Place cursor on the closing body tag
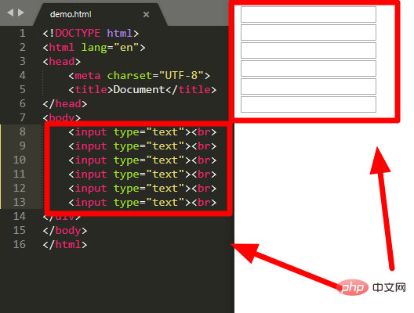The width and height of the screenshot is (414, 313). pyautogui.click(x=64, y=231)
